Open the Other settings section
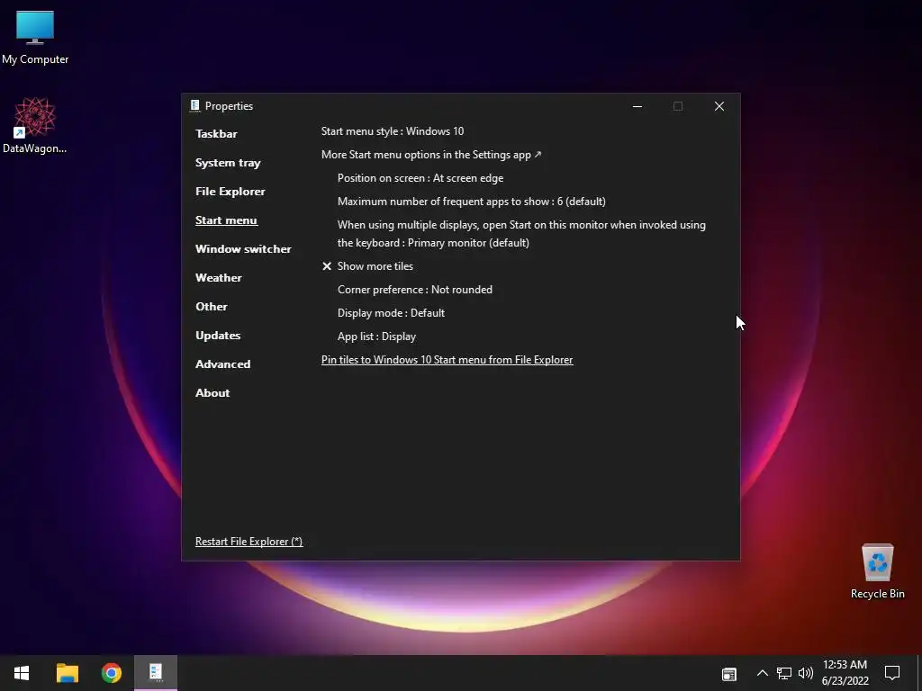 coord(211,307)
